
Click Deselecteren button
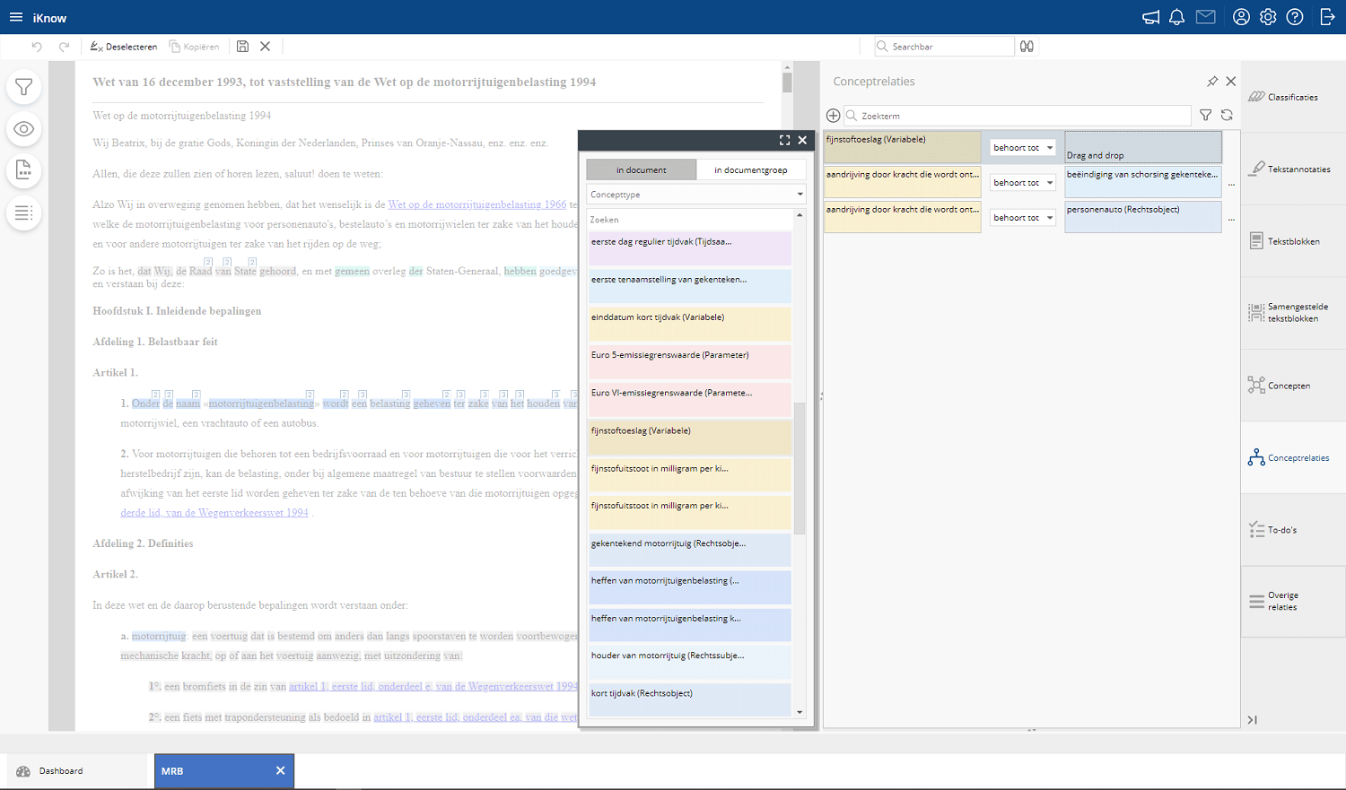[124, 47]
